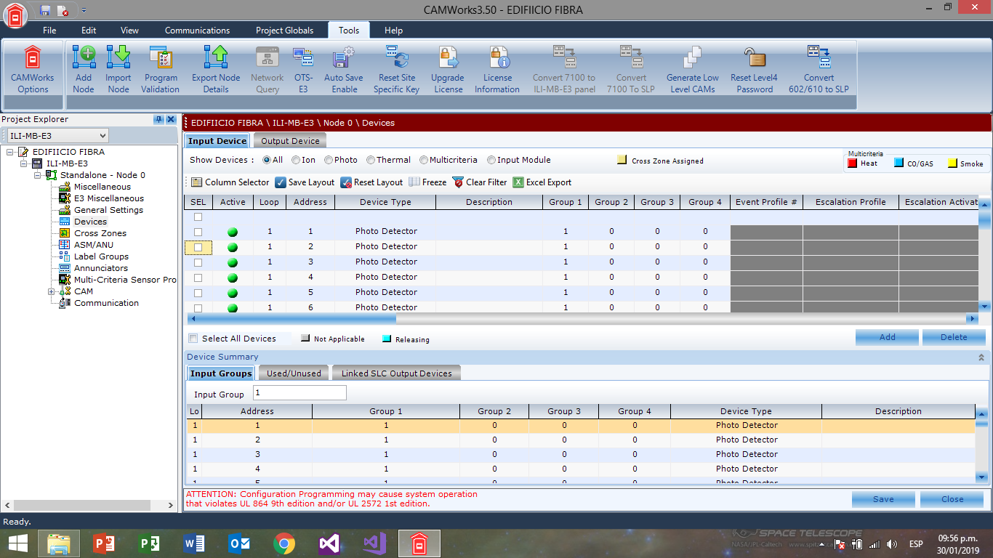The image size is (993, 558).
Task: Click Auto Save Enable icon
Action: 343,57
